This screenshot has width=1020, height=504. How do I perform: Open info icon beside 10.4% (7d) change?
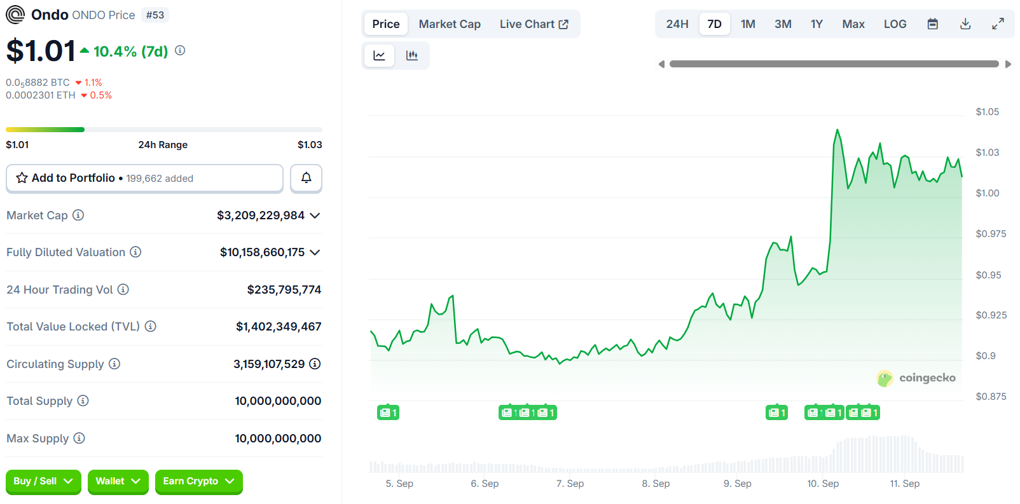pos(180,50)
